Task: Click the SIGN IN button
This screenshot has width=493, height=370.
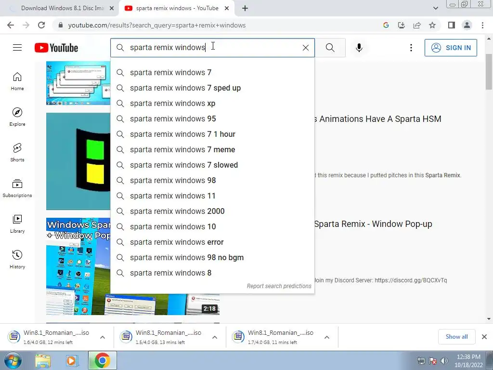Action: coord(451,48)
